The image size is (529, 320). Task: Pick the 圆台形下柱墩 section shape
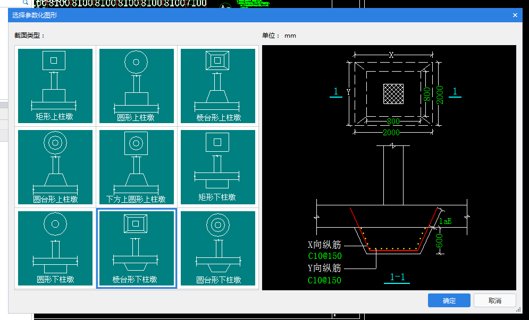(218, 248)
